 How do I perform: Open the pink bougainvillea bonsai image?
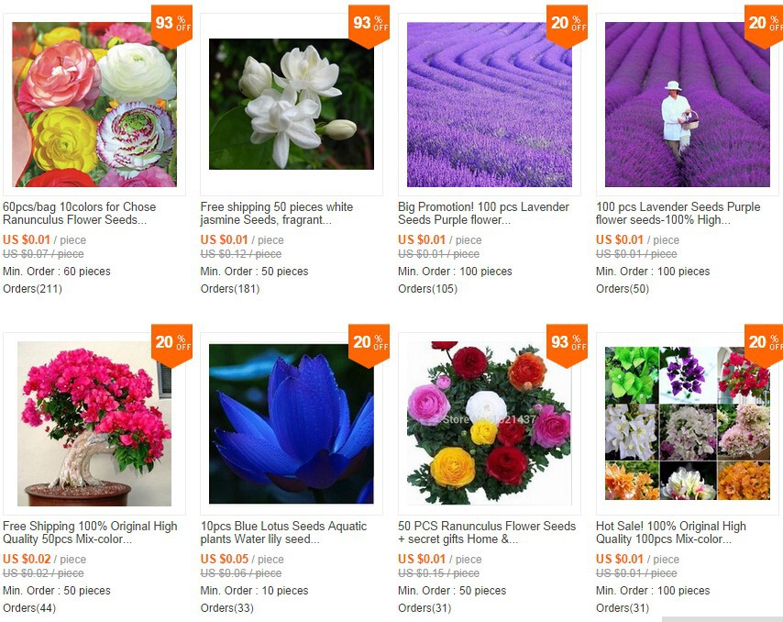click(94, 424)
